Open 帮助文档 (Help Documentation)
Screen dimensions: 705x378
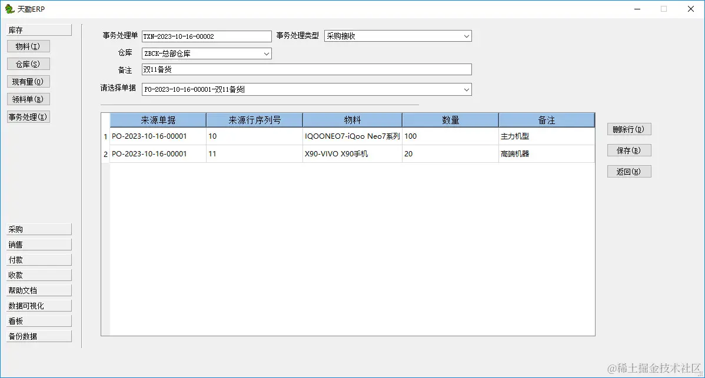[x=38, y=290]
